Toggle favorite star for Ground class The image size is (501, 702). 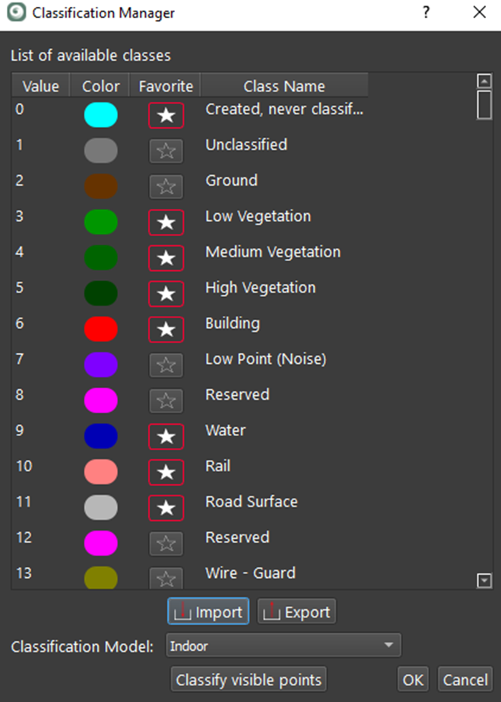click(166, 187)
